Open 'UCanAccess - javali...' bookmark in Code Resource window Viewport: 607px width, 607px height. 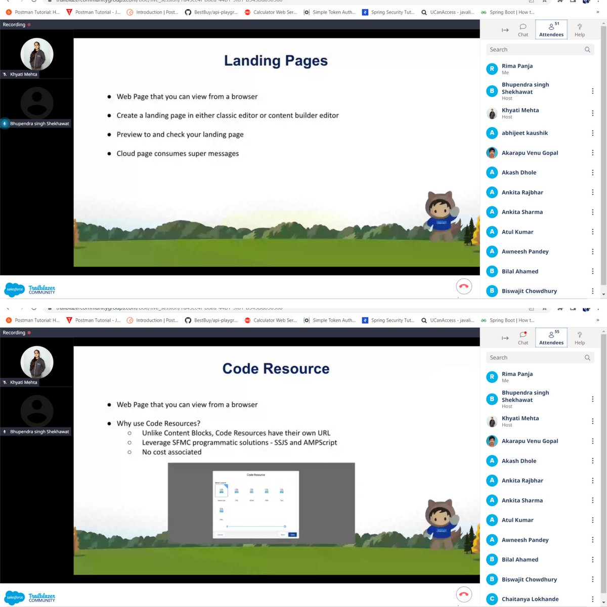[x=448, y=320]
